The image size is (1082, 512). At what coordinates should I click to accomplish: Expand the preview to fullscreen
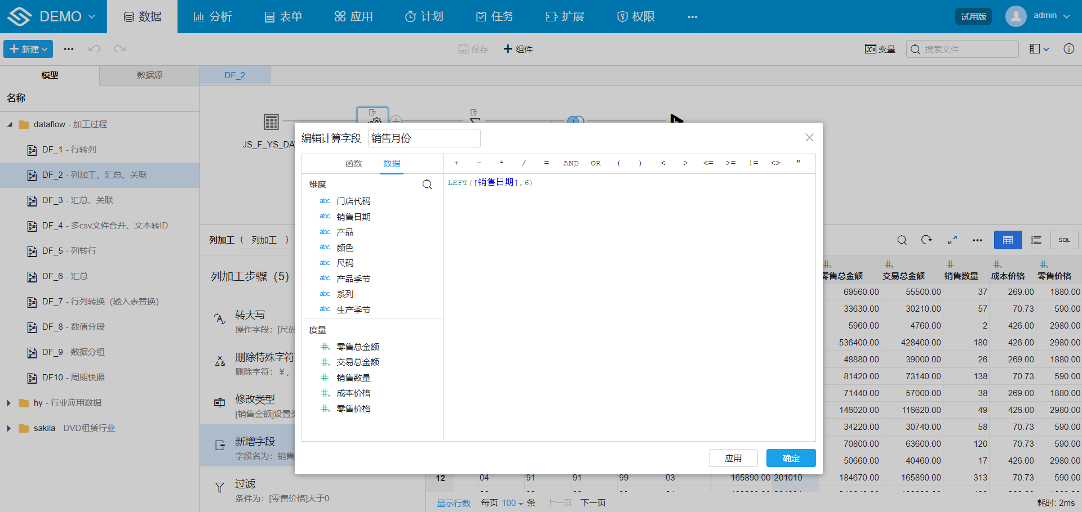[x=952, y=240]
